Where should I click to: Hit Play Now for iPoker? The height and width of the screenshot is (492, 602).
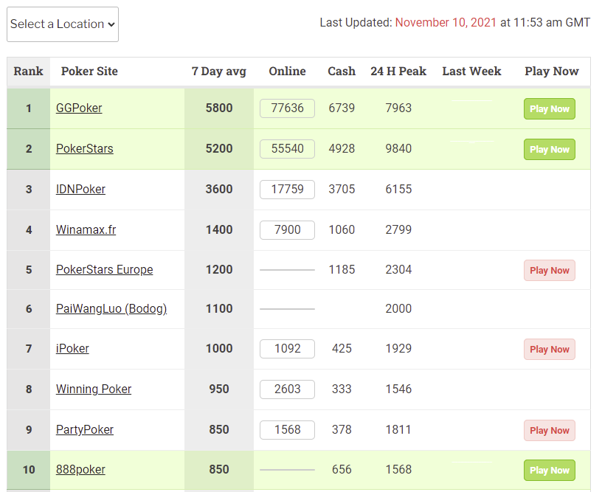pyautogui.click(x=549, y=350)
